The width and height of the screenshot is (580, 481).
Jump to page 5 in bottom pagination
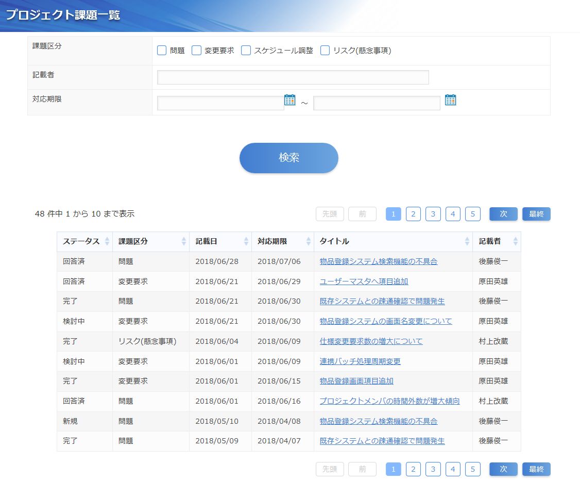472,469
